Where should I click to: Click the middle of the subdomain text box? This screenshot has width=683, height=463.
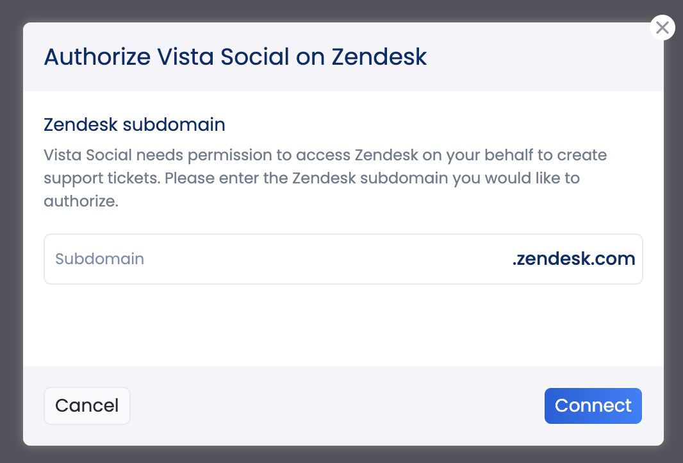click(x=343, y=259)
